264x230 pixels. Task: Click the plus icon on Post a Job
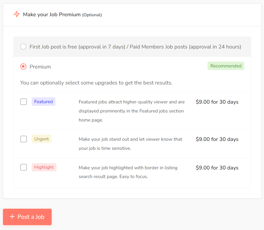click(12, 216)
